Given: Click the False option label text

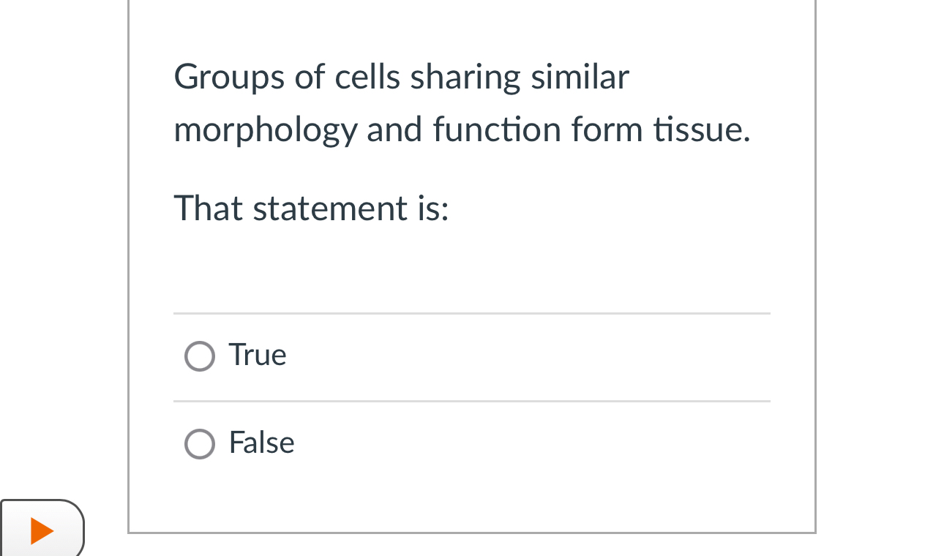Looking at the screenshot, I should (x=261, y=443).
